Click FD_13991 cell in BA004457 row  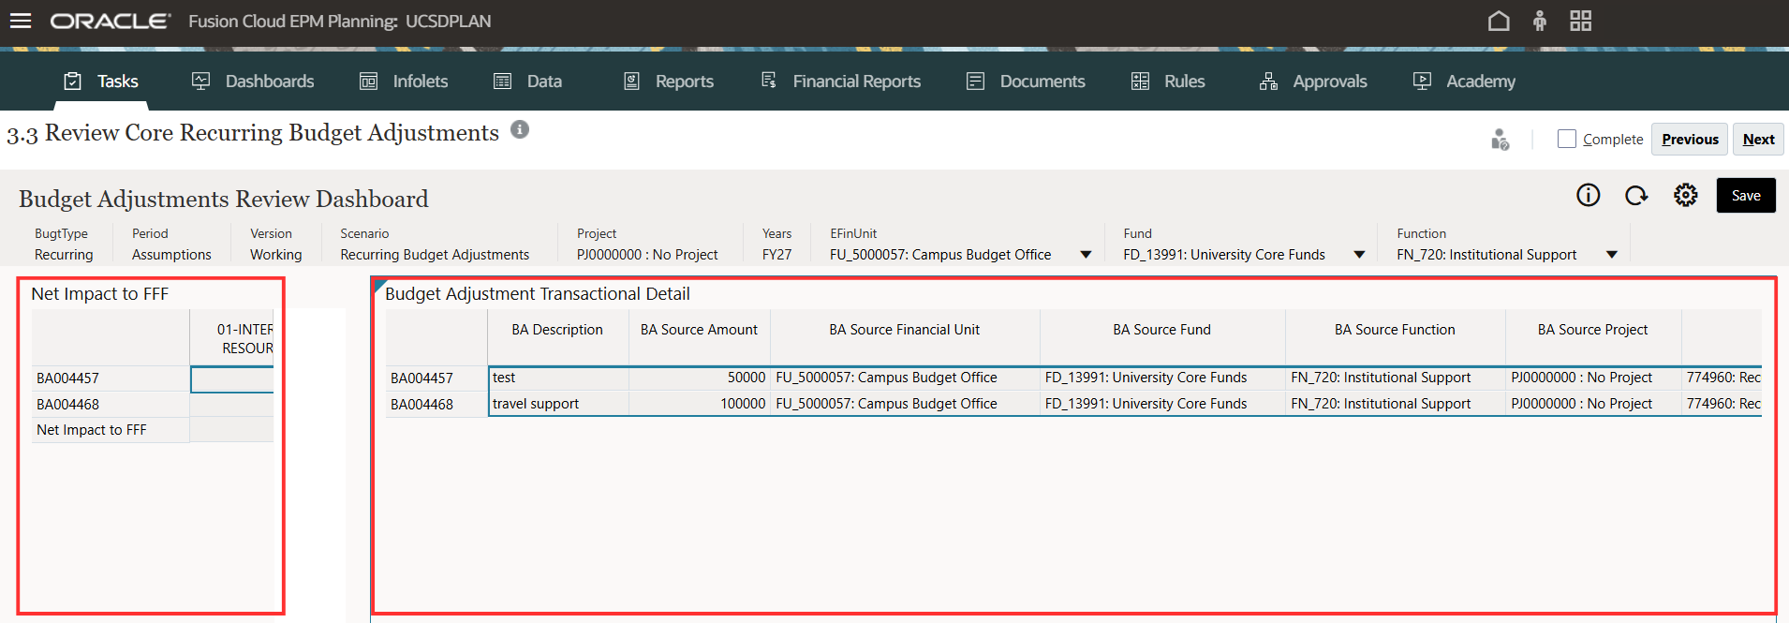[x=1162, y=378]
